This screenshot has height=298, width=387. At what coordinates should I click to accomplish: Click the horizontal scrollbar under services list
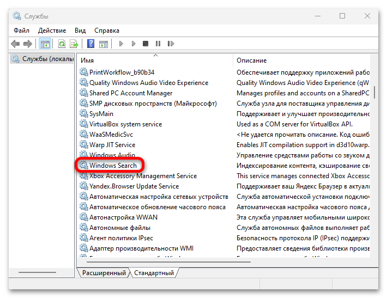tap(168, 261)
